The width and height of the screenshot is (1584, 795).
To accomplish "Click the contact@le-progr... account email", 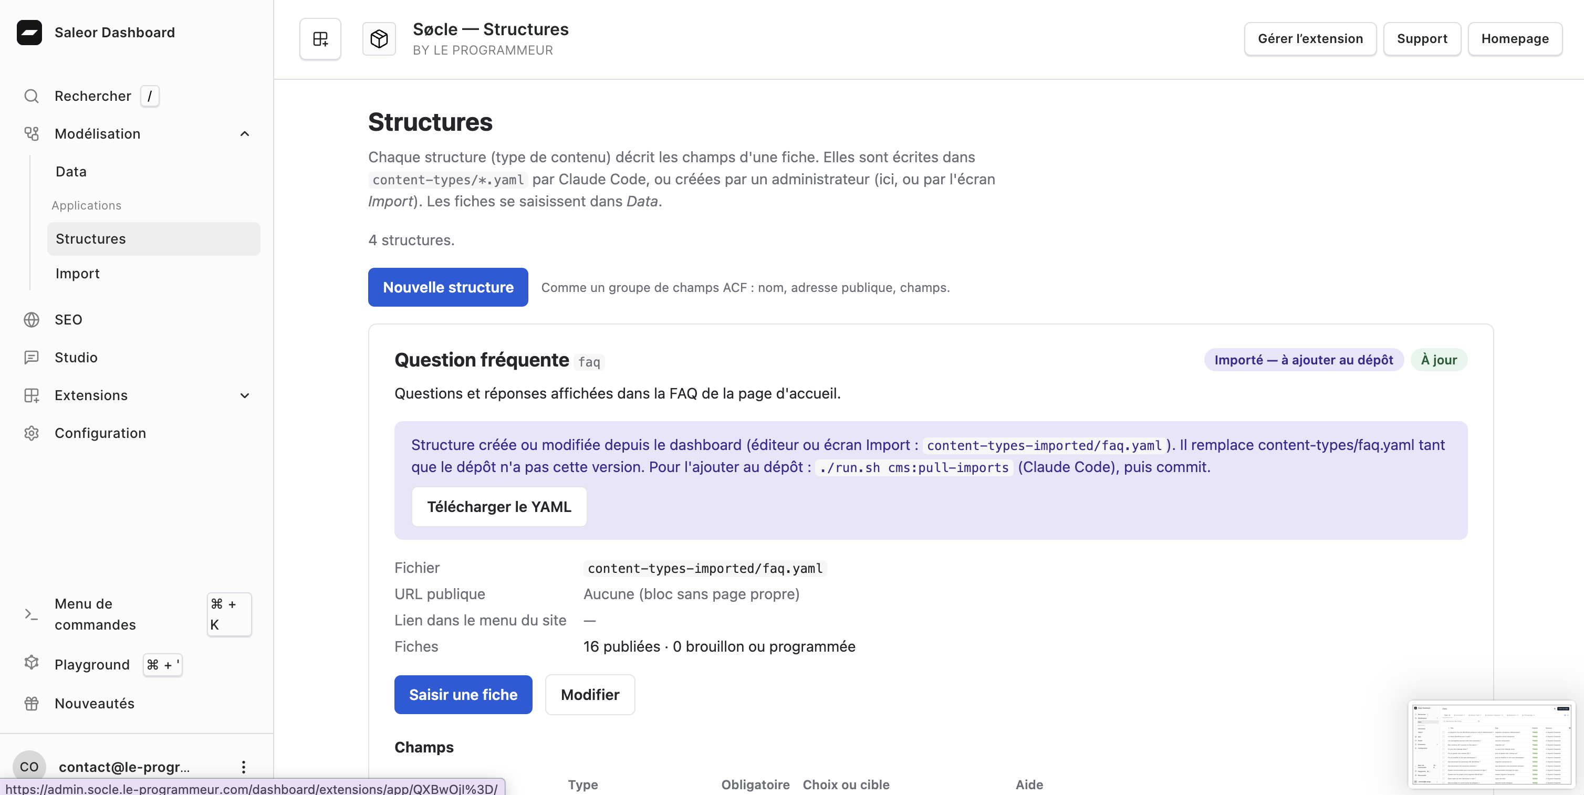I will click(124, 766).
